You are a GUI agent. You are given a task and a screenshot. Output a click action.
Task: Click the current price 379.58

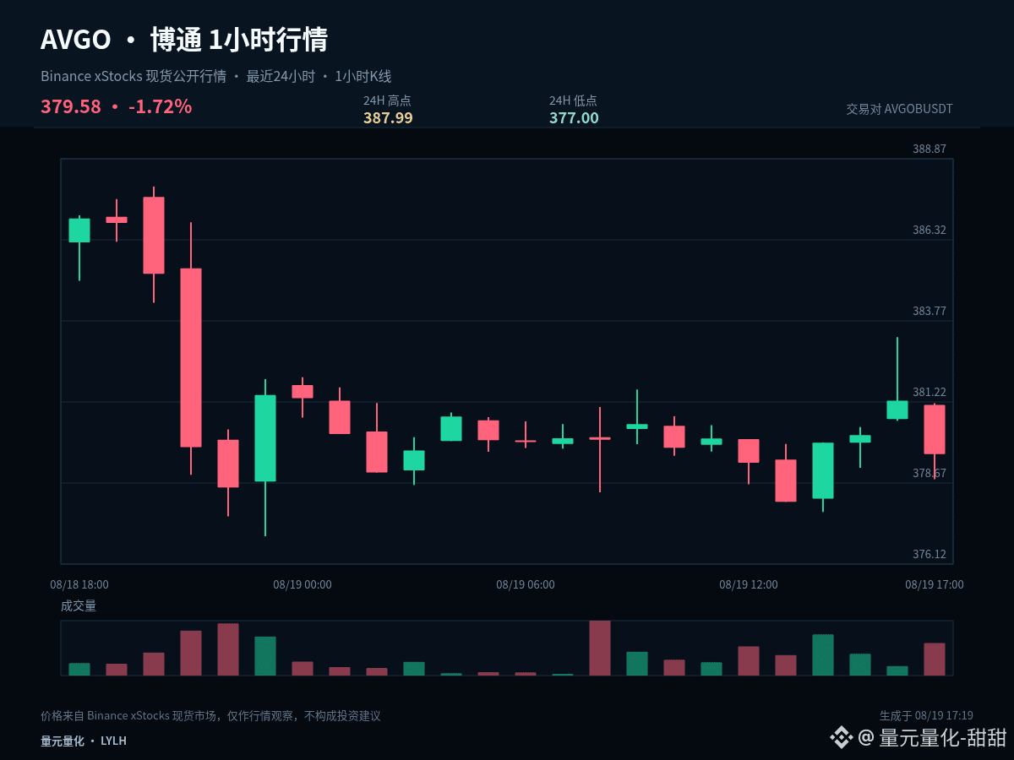pos(71,107)
